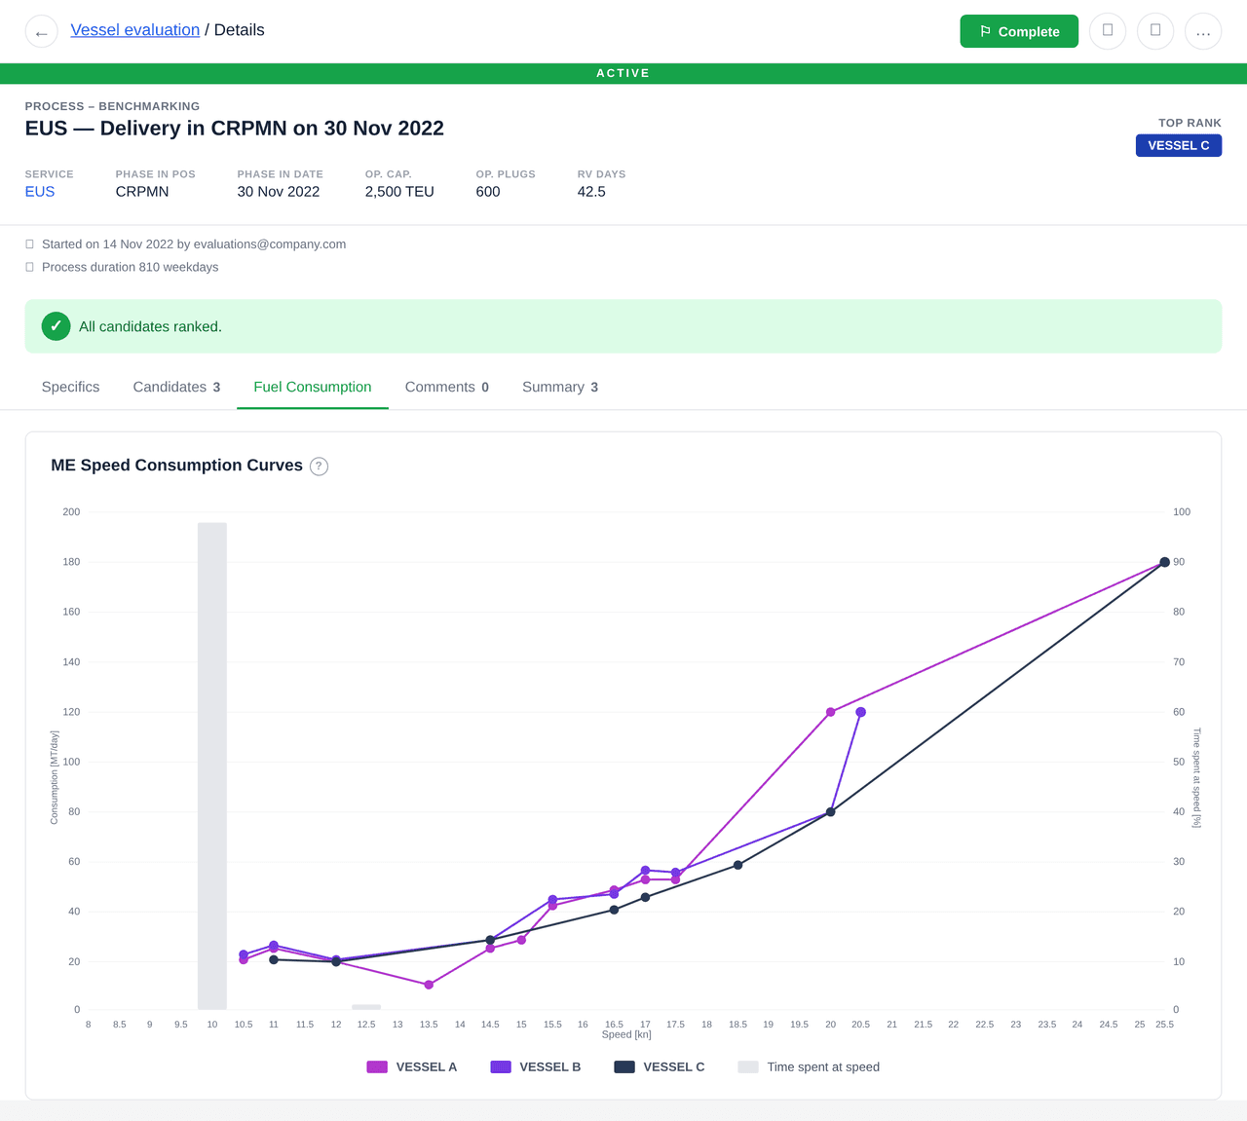Switch to the Specifics tab
The image size is (1247, 1121).
[x=70, y=387]
